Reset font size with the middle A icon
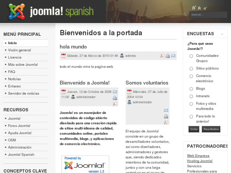 (x=199, y=8)
